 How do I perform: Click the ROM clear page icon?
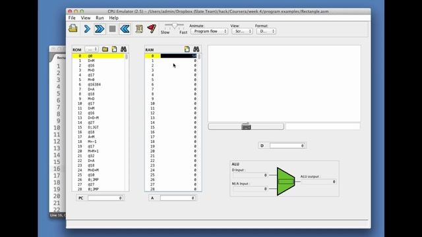pos(114,49)
